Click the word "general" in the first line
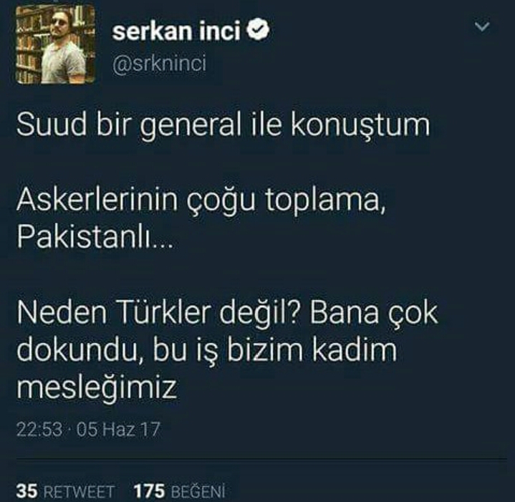Screen dimensions: 515x502 point(191,127)
